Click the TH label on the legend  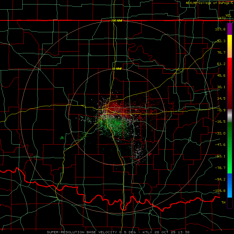223,203
